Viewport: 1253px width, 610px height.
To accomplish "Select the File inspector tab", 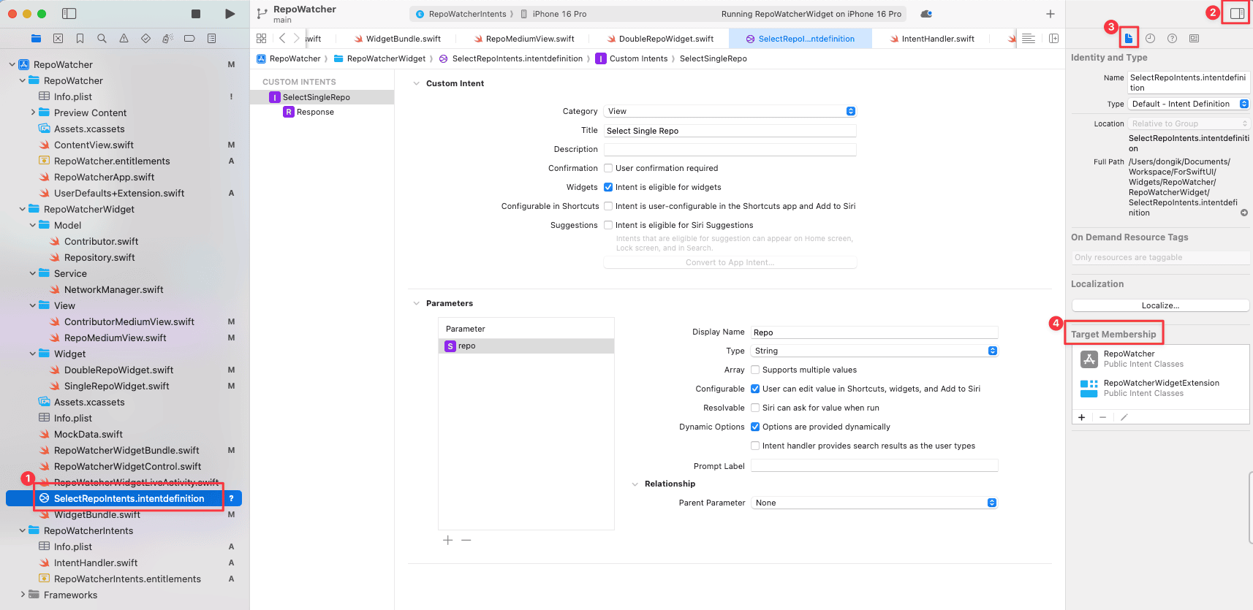I will [1129, 38].
